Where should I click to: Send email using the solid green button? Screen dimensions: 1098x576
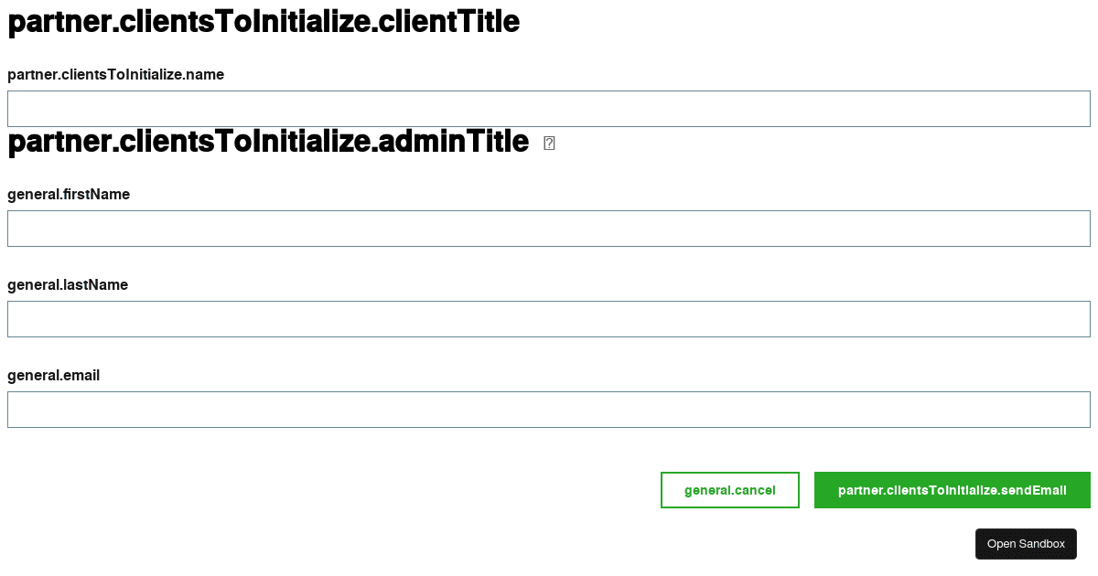[952, 490]
